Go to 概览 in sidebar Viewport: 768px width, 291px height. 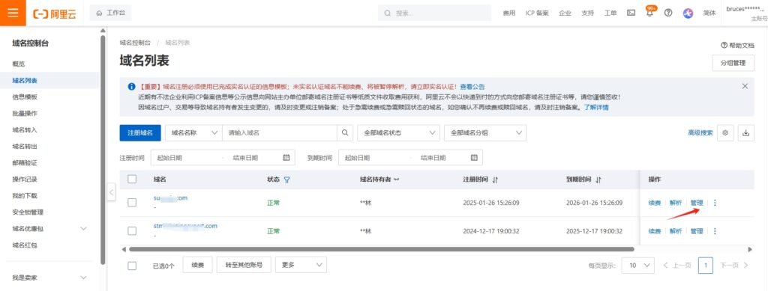pos(19,64)
